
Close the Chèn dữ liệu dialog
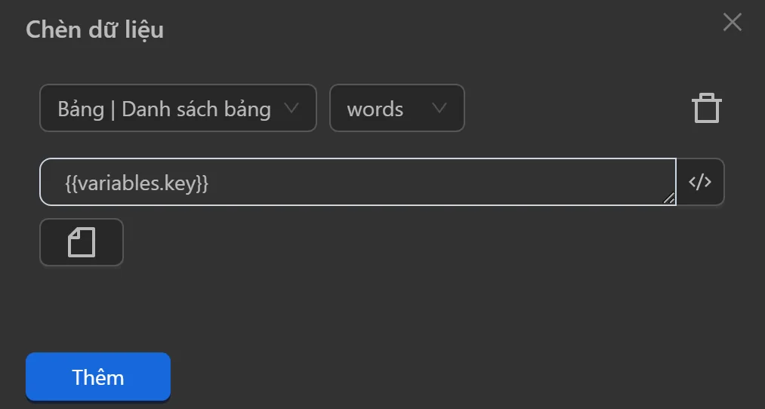pos(732,23)
